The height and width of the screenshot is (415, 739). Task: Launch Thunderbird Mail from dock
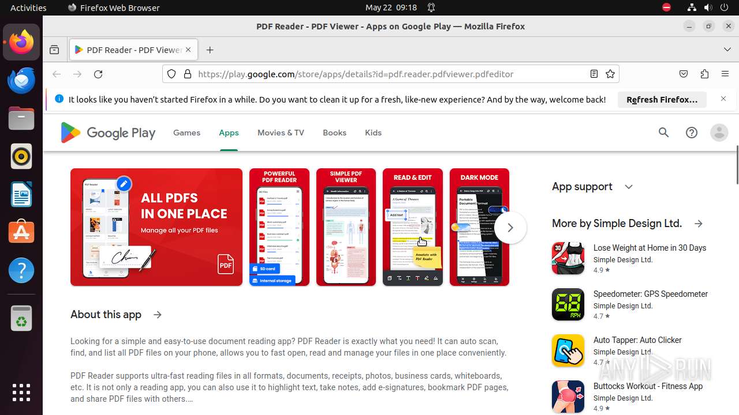click(21, 80)
